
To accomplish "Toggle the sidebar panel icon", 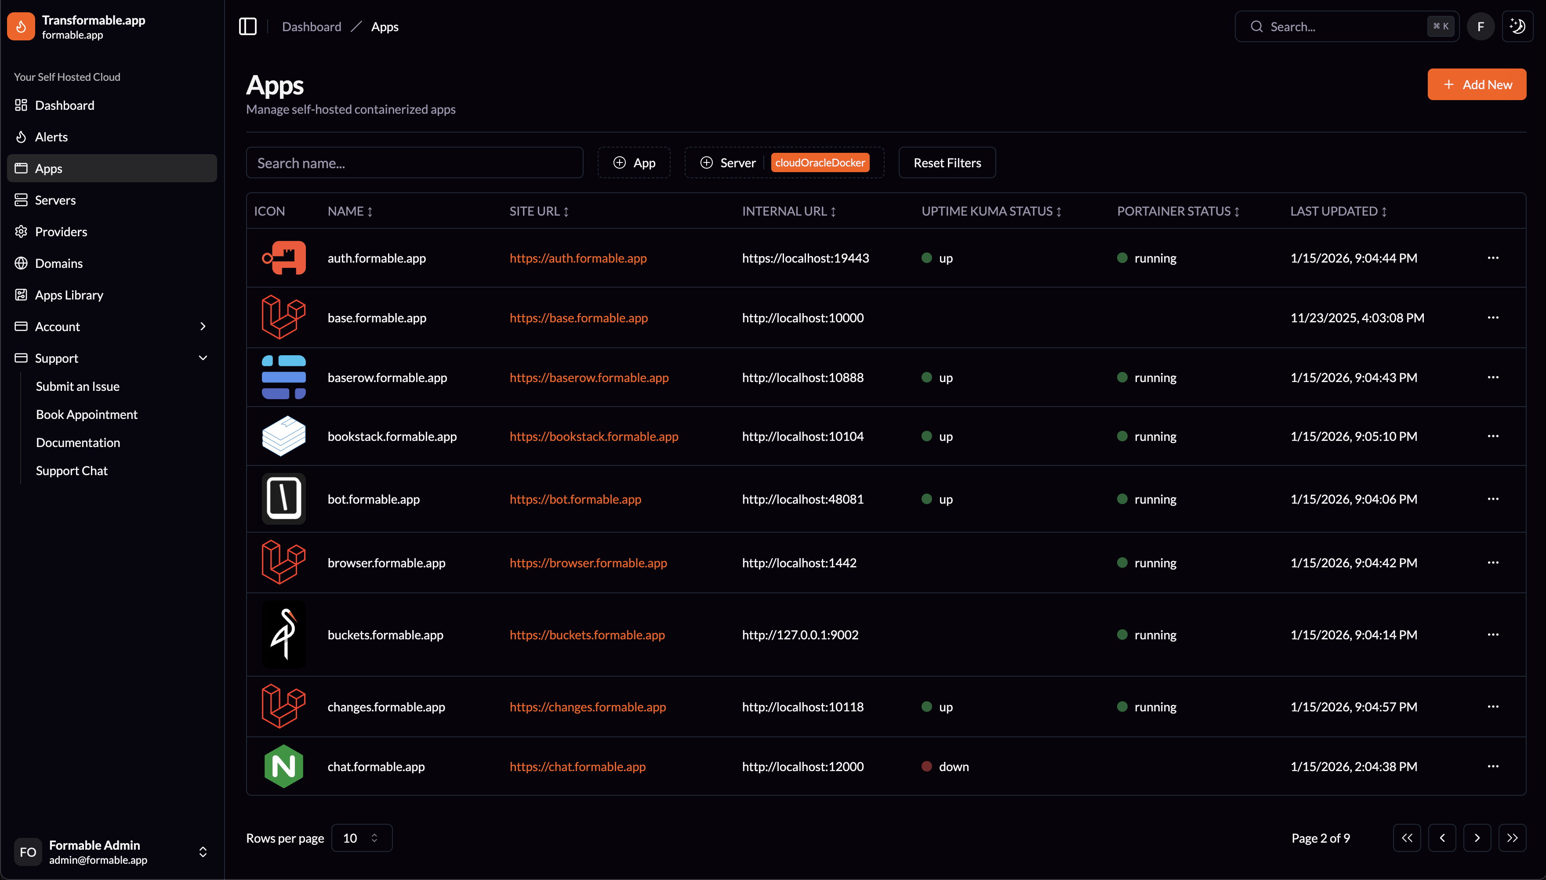I will [x=248, y=27].
